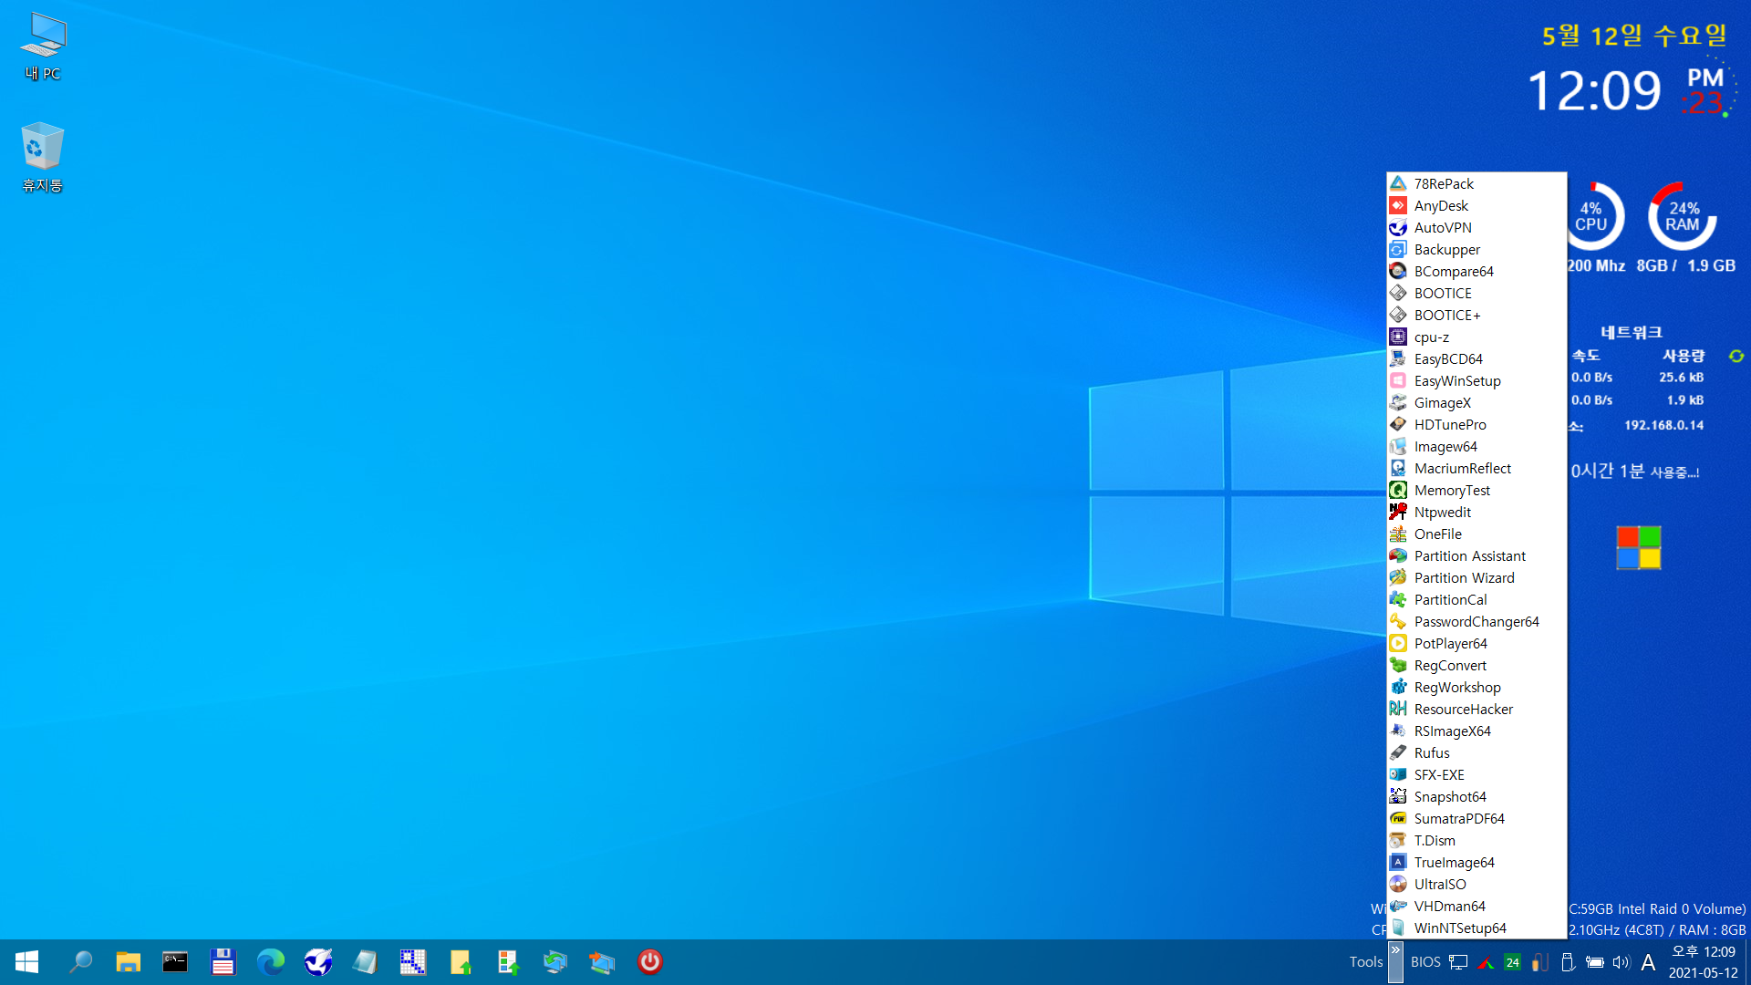Open Backupper from the Tools list
1751x985 pixels.
[x=1476, y=249]
